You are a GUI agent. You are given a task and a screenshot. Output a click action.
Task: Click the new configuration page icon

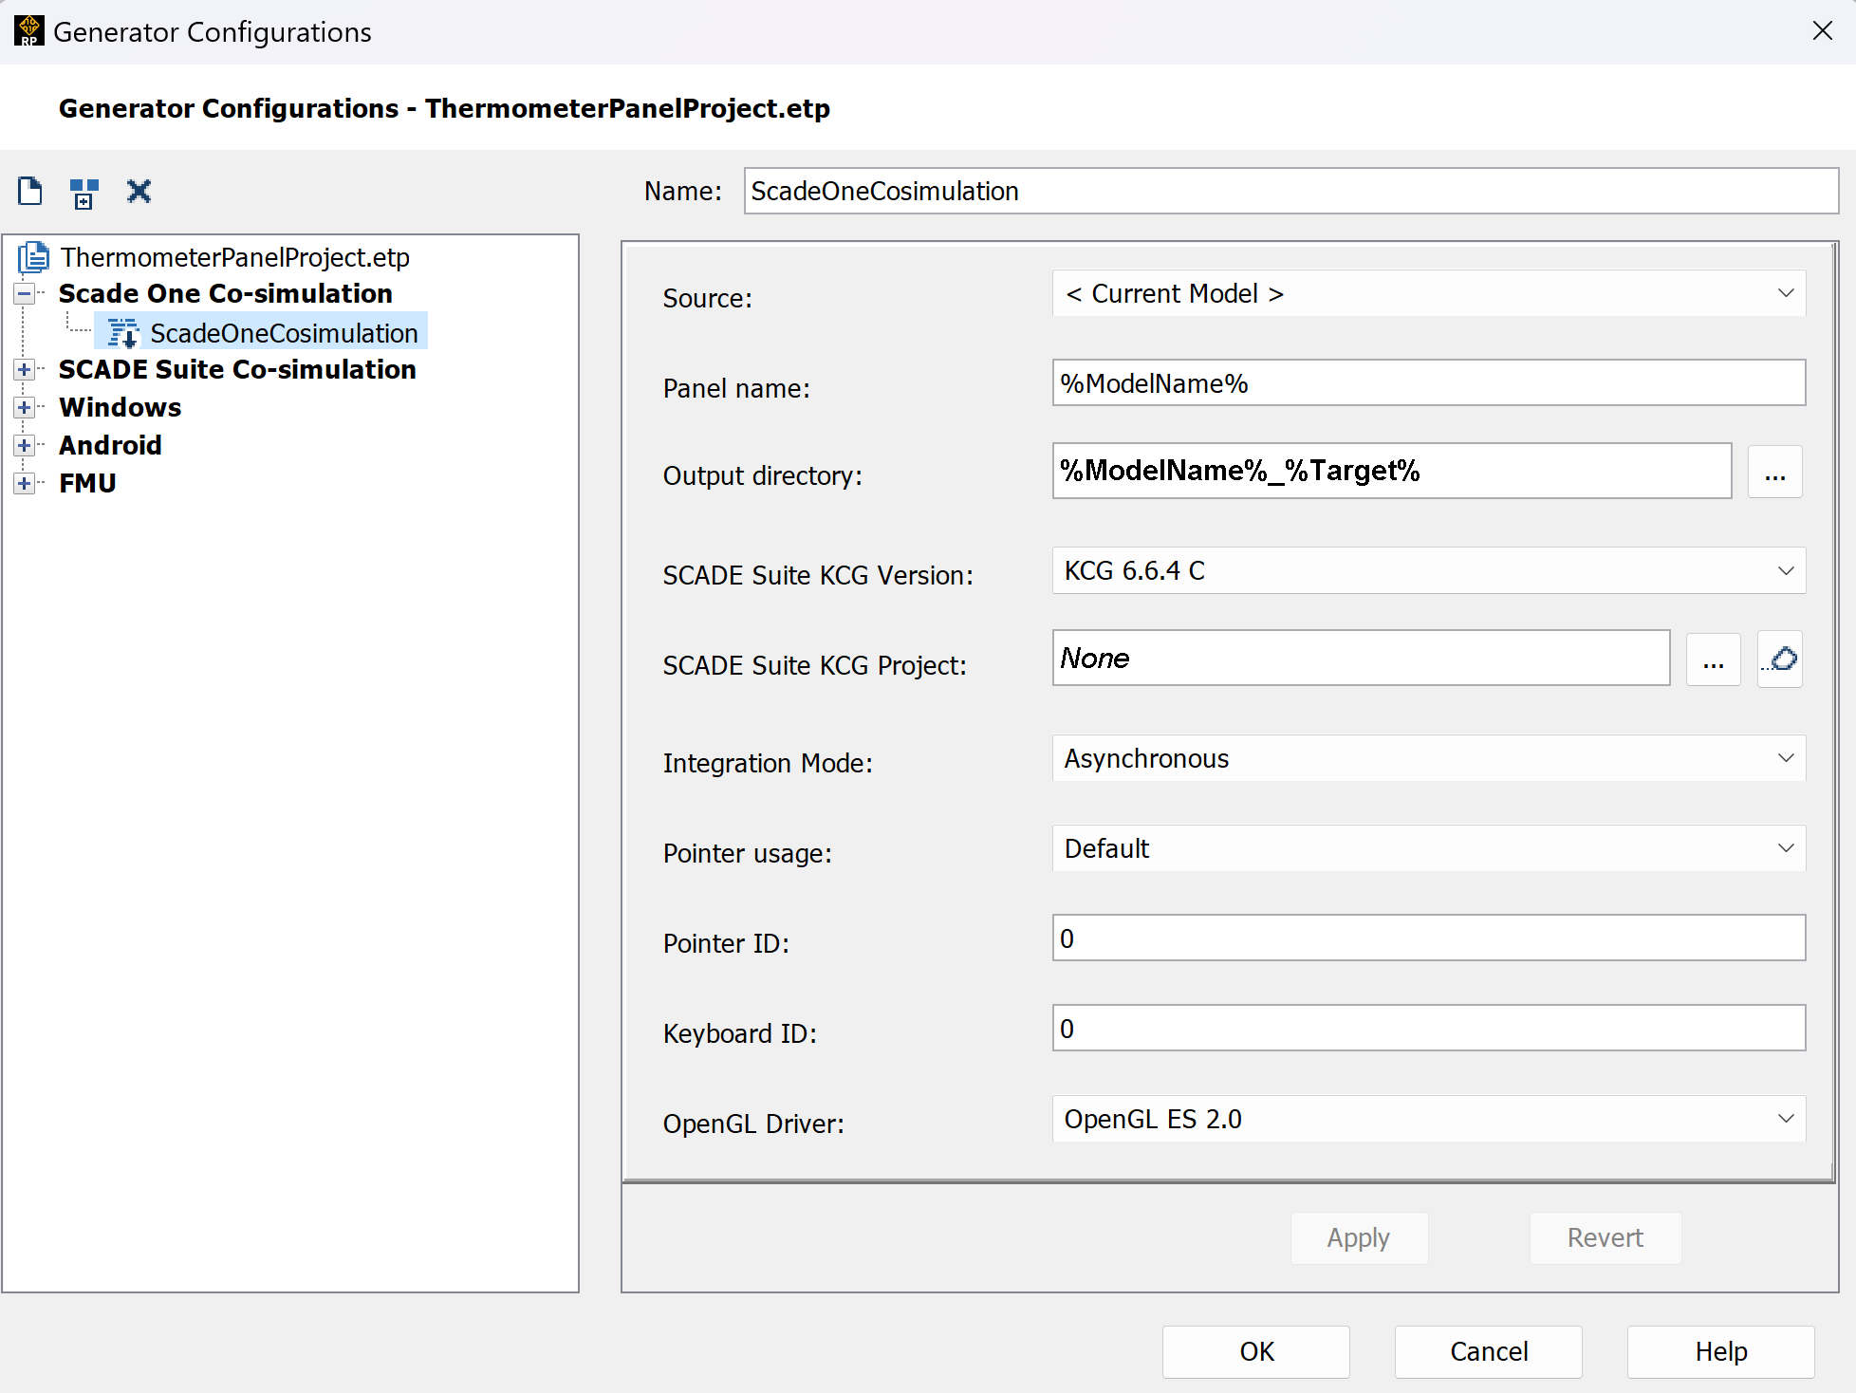[x=30, y=191]
